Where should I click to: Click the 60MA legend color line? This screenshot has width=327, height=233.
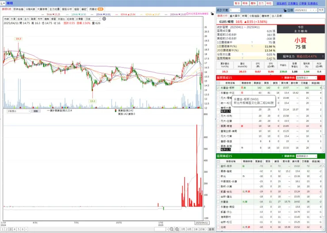(x=118, y=15)
